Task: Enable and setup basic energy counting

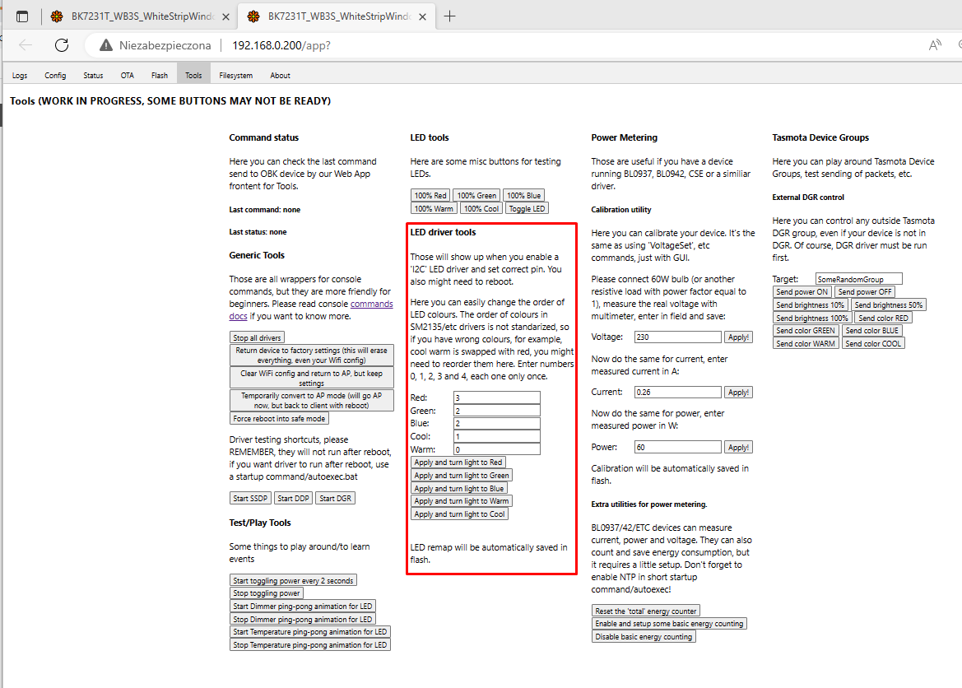Action: coord(669,624)
